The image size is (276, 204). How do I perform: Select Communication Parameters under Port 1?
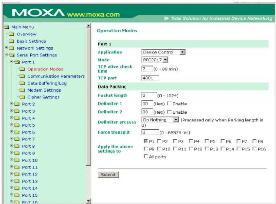(x=56, y=76)
